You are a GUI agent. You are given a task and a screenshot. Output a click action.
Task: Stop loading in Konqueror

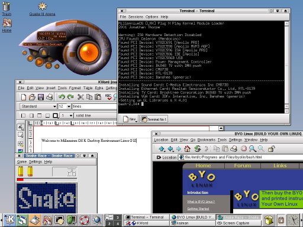pos(244,149)
